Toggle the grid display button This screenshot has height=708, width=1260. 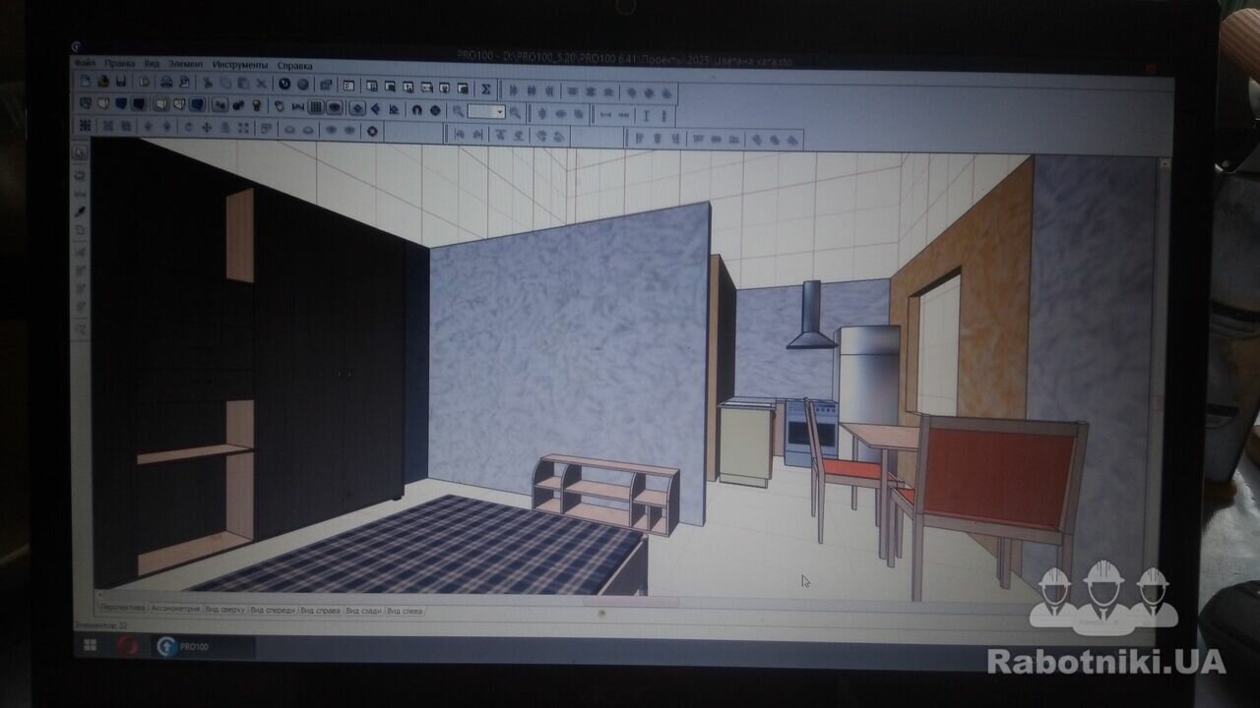click(x=316, y=105)
